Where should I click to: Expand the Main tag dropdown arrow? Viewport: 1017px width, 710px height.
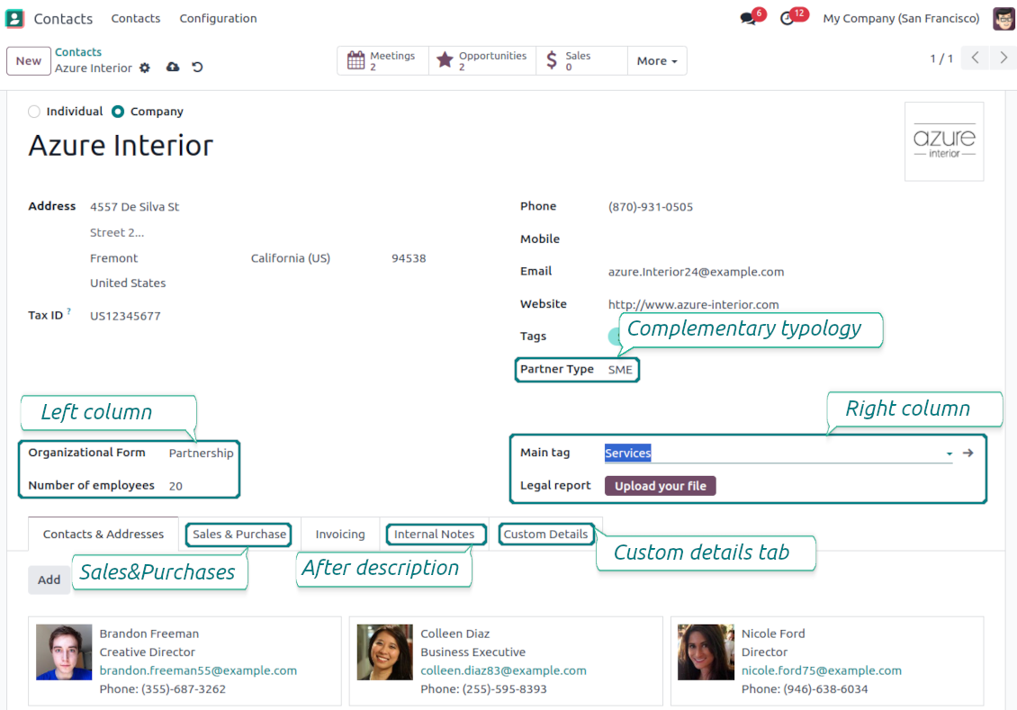949,454
